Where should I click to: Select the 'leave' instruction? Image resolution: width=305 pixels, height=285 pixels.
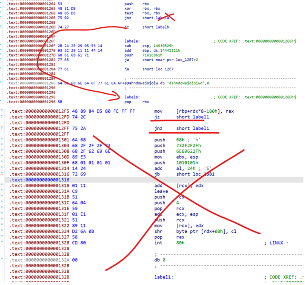(x=161, y=191)
